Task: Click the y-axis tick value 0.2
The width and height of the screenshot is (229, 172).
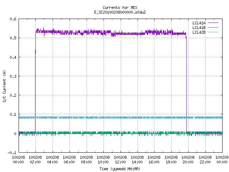Action: [13, 95]
